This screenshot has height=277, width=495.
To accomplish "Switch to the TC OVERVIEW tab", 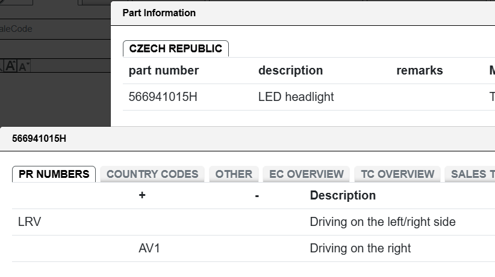I will tap(397, 174).
